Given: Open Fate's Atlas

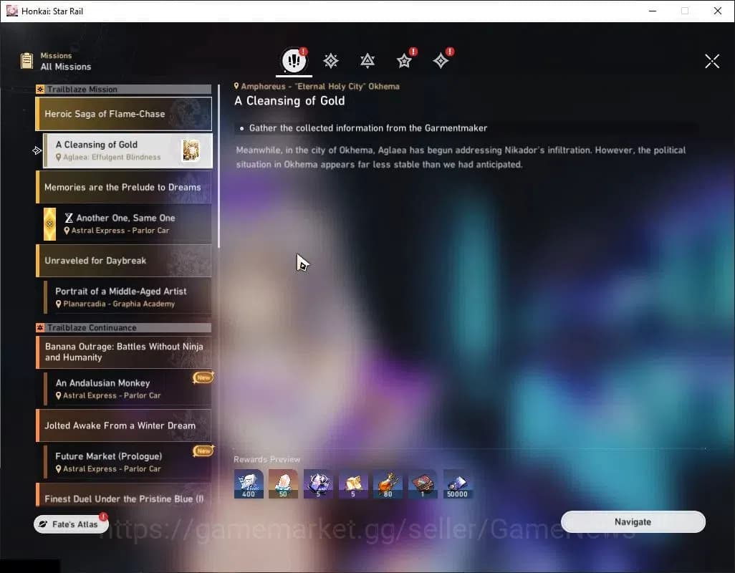Looking at the screenshot, I should tap(71, 524).
